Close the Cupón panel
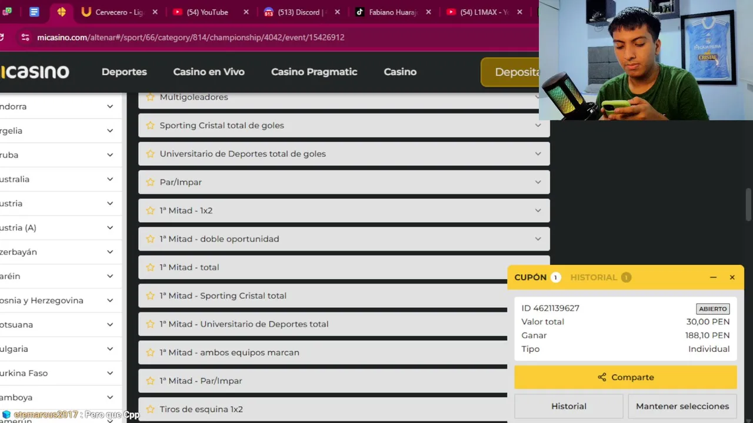Viewport: 753px width, 423px height. tap(732, 277)
